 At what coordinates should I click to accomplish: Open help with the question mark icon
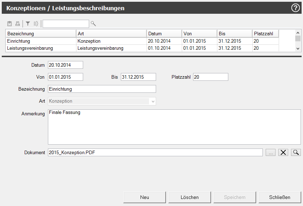295,8
